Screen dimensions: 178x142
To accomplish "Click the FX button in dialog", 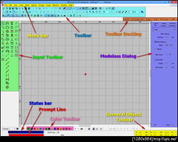I will coord(155,125).
